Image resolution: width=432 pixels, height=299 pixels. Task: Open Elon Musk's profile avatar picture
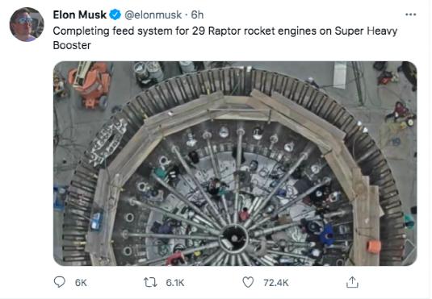click(x=27, y=24)
